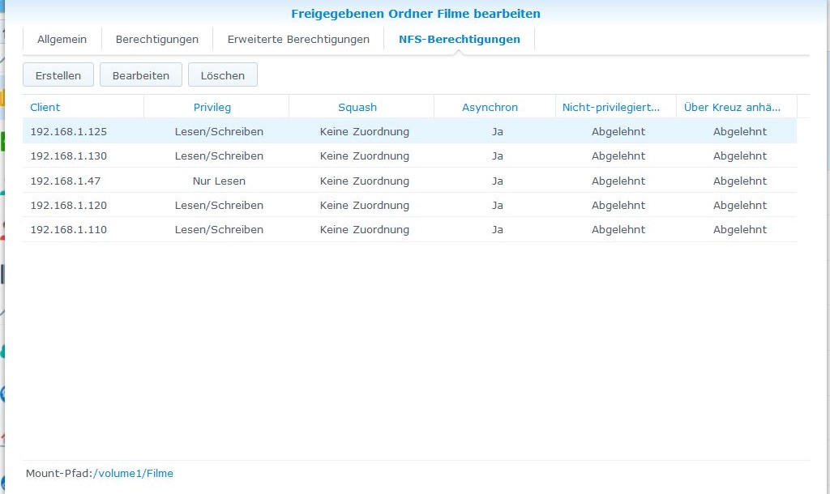Select the row for client 192.168.1.125

(x=69, y=131)
